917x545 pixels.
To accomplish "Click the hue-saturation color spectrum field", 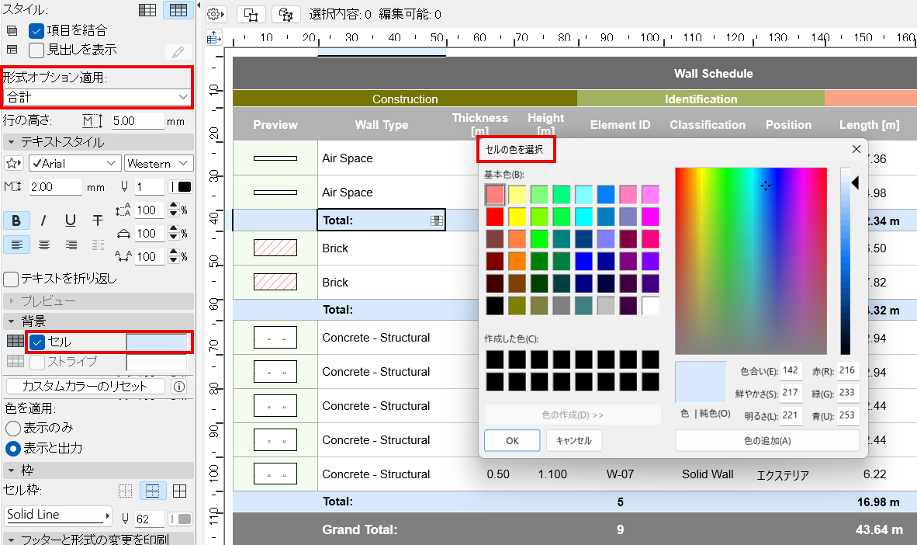I will [751, 261].
